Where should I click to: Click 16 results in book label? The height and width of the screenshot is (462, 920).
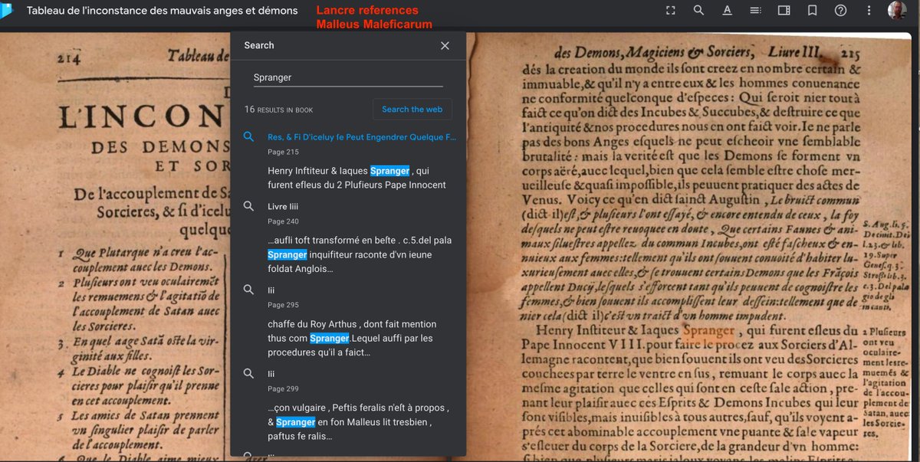[x=278, y=110]
